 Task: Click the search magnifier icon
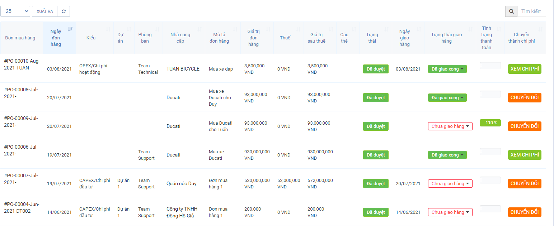point(511,11)
